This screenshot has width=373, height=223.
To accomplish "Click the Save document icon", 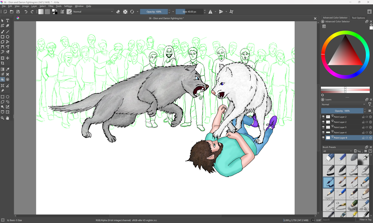I will pyautogui.click(x=18, y=12).
